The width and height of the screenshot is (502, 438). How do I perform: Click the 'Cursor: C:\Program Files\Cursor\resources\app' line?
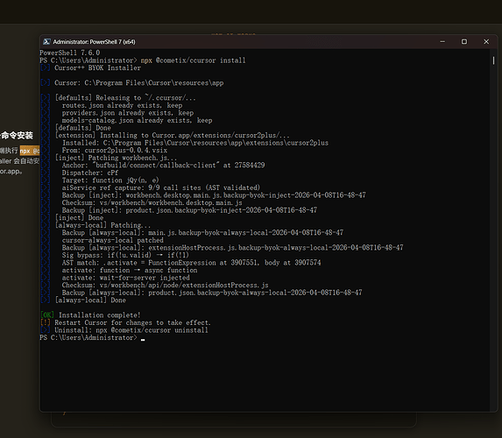click(x=138, y=83)
